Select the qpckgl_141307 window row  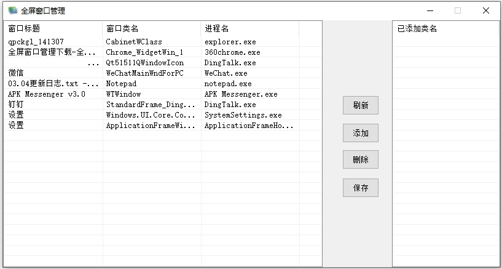(x=36, y=42)
